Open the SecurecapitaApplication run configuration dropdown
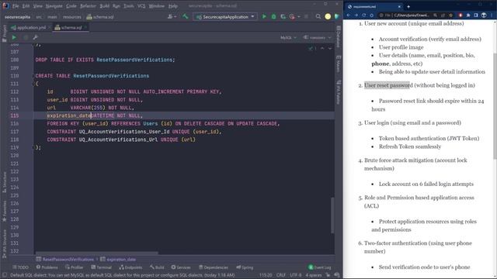The image size is (497, 279). (x=224, y=16)
